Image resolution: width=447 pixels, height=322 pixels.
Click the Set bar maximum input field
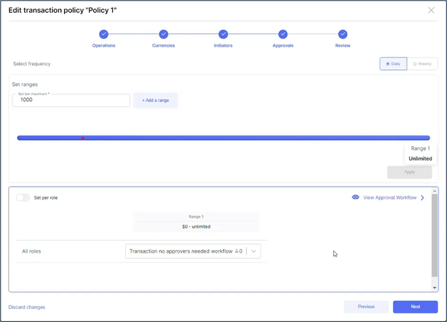pyautogui.click(x=71, y=100)
